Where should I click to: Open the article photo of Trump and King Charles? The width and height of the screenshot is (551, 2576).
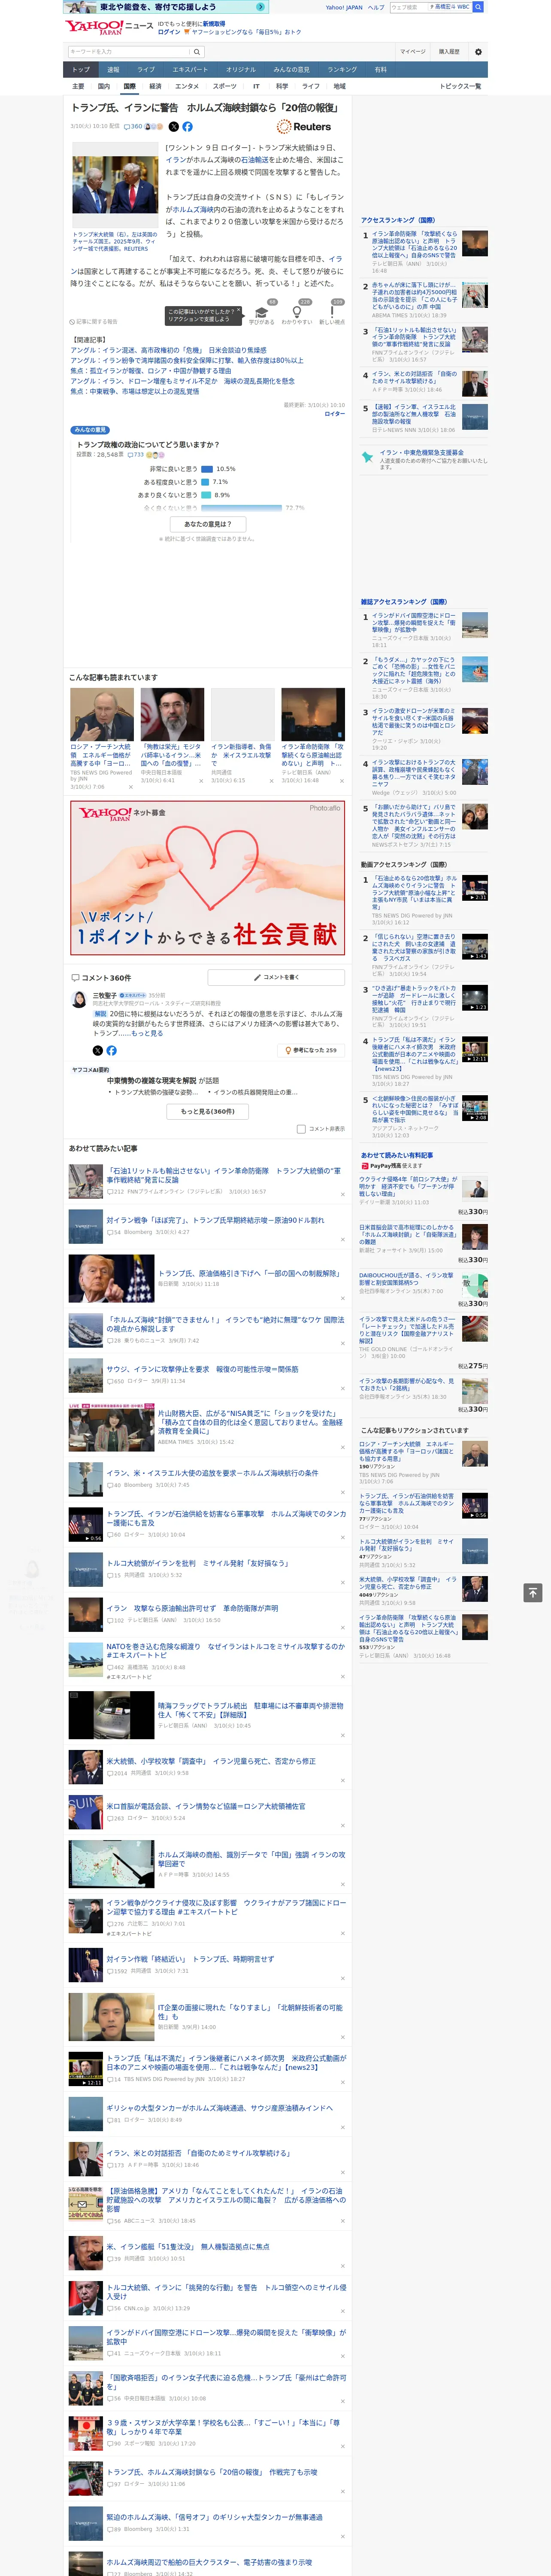[114, 185]
